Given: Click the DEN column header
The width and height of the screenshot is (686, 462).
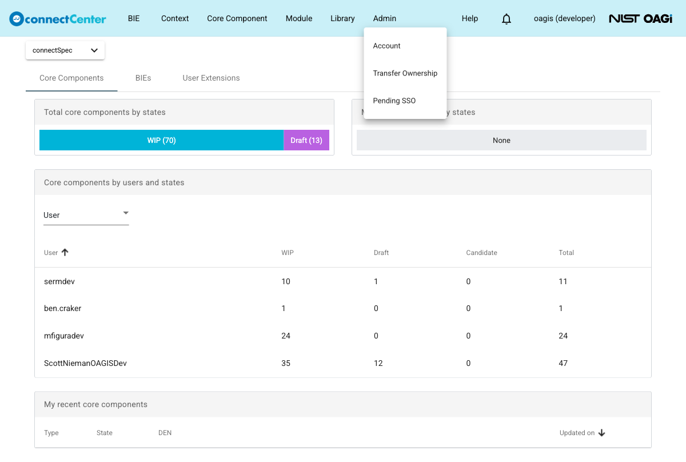Looking at the screenshot, I should tap(165, 433).
